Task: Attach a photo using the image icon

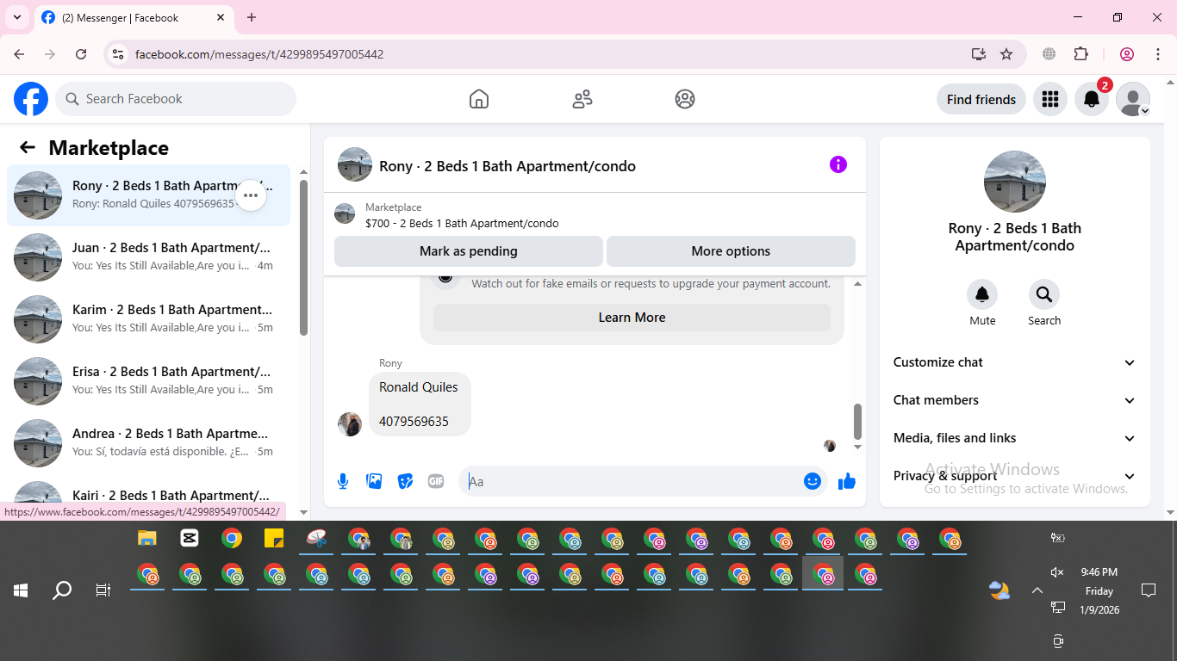Action: point(374,481)
